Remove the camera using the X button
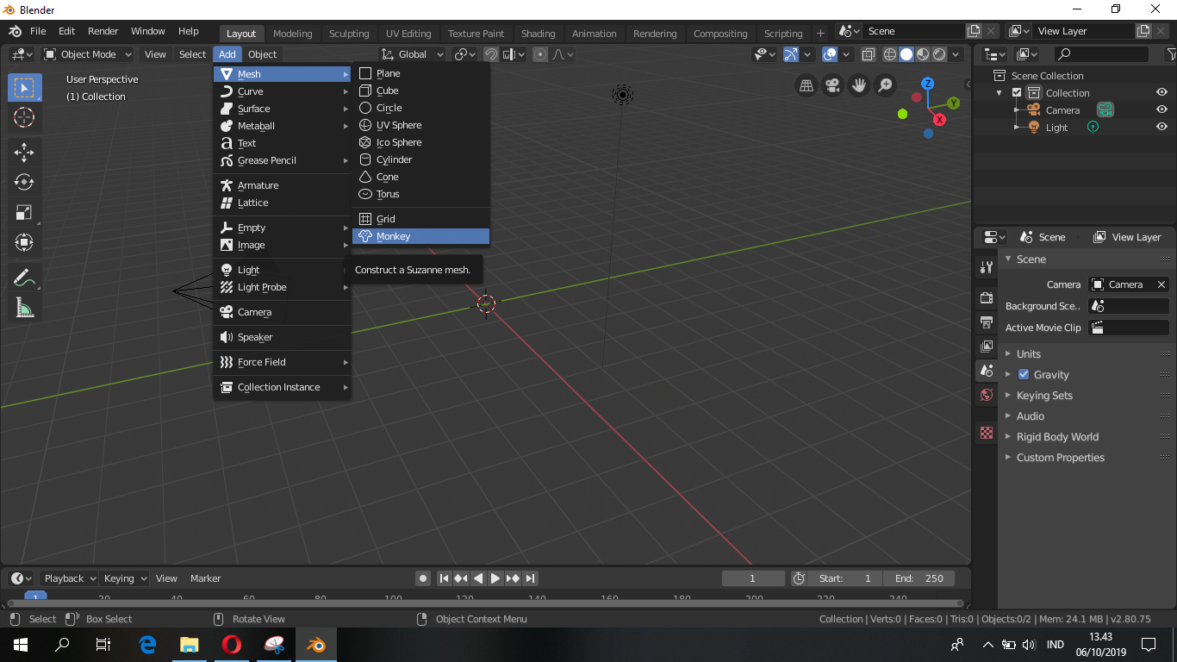This screenshot has width=1177, height=662. coord(1161,284)
